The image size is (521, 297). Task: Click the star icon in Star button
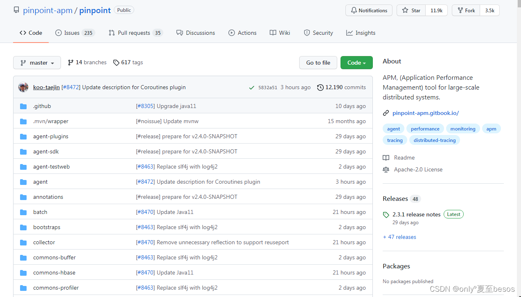click(x=405, y=11)
